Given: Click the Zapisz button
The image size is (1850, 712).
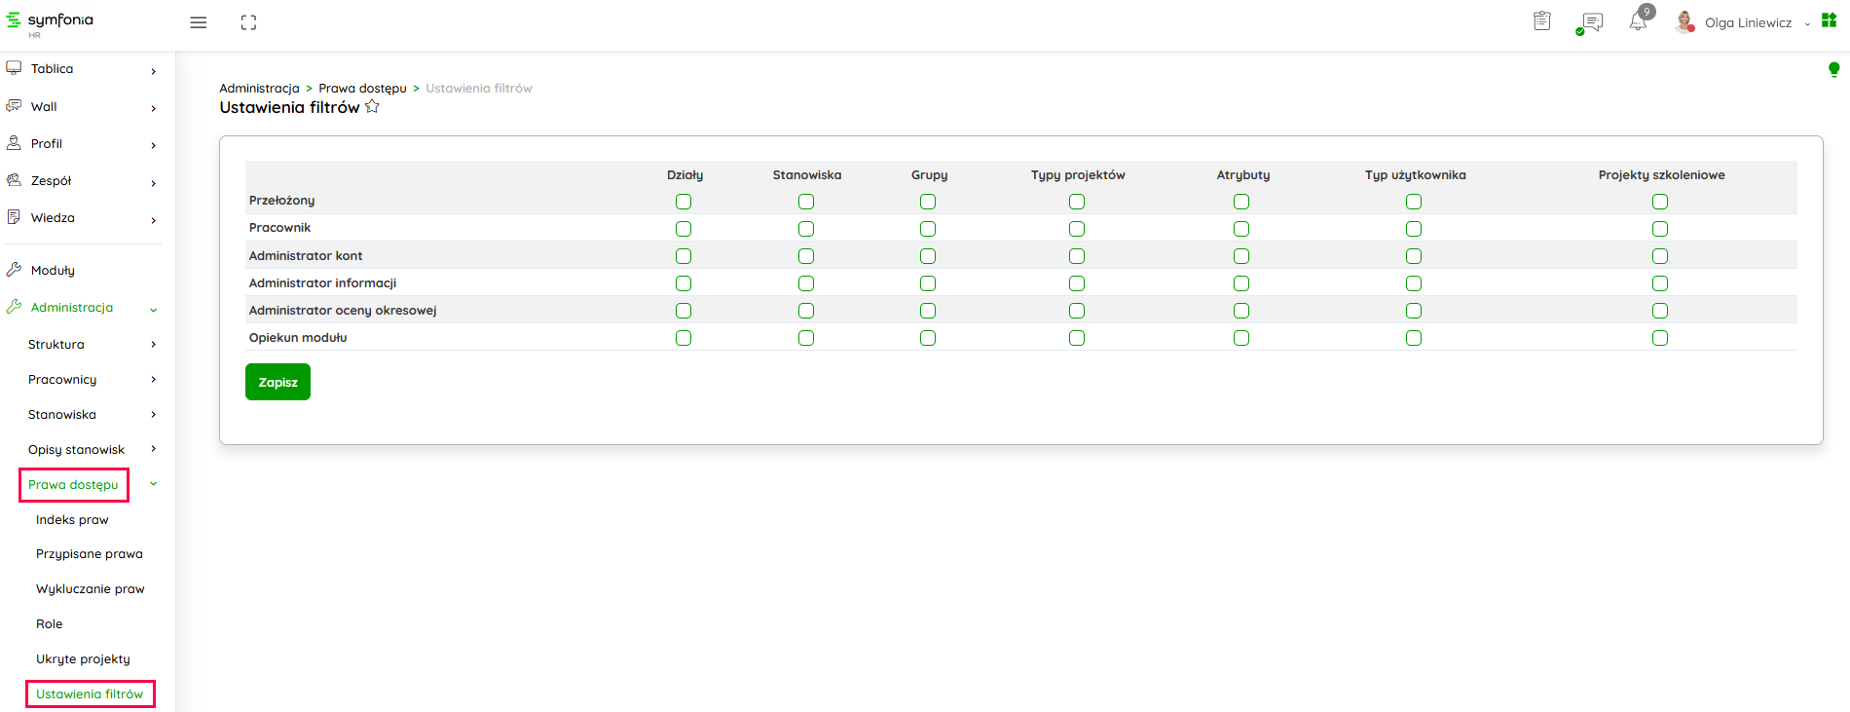Looking at the screenshot, I should pos(277,382).
